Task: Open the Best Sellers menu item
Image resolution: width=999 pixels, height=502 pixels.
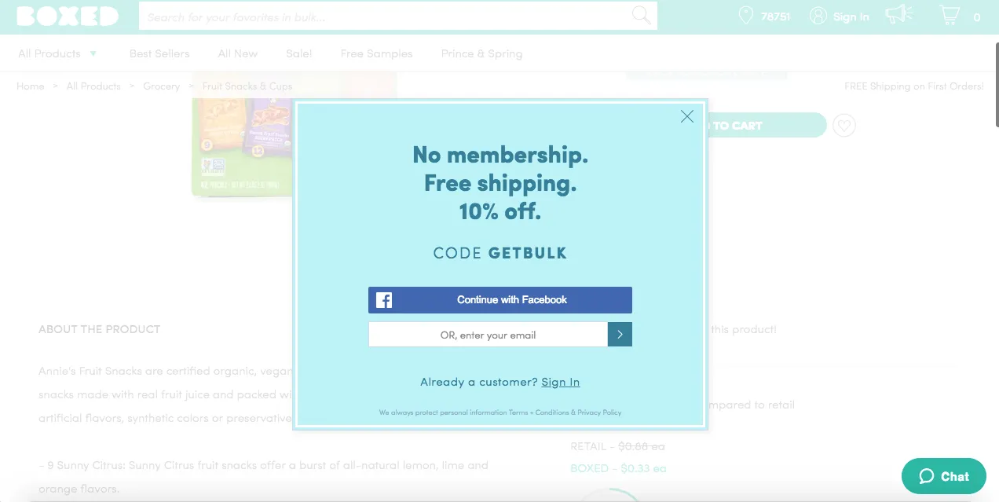Action: point(159,53)
